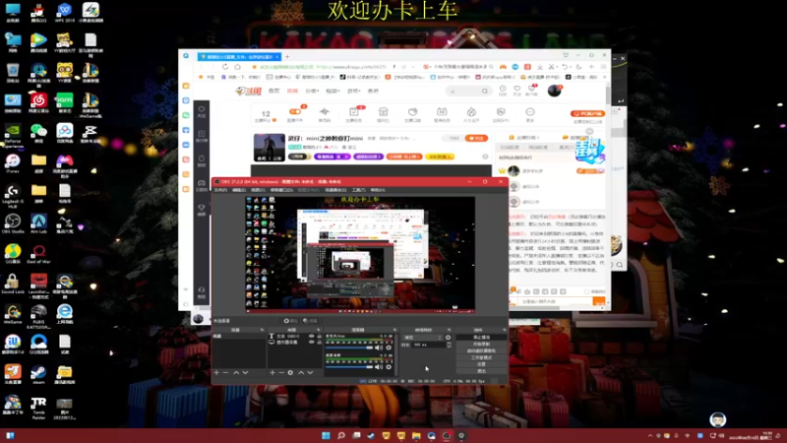
Task: Add a new scene with the plus icon
Action: pyautogui.click(x=216, y=373)
